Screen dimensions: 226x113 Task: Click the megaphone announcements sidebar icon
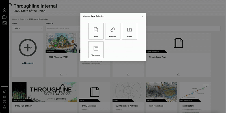[x=5, y=92]
